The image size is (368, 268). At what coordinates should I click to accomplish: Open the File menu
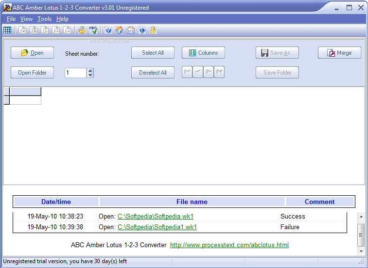[x=11, y=19]
